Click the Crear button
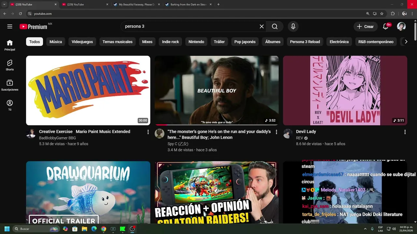Image resolution: width=417 pixels, height=234 pixels. [366, 27]
